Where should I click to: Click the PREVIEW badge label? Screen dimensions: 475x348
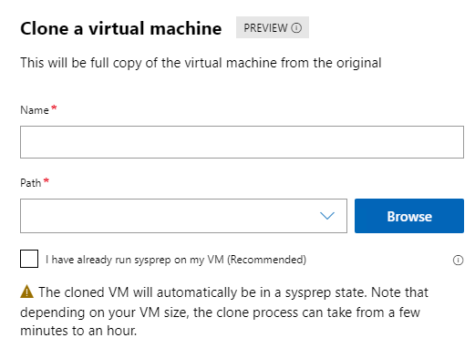point(265,28)
